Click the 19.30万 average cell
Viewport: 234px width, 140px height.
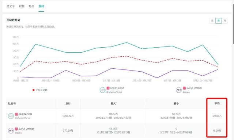pyautogui.click(x=217, y=131)
